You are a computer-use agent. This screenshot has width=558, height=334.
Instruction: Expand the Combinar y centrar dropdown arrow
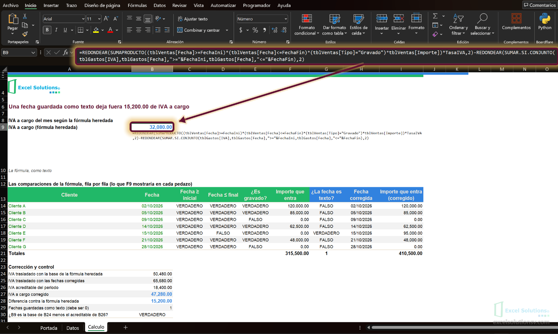coord(227,30)
